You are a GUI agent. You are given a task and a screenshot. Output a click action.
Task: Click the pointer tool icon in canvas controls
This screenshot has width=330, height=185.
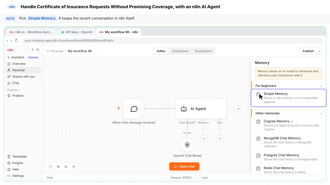(x=74, y=167)
